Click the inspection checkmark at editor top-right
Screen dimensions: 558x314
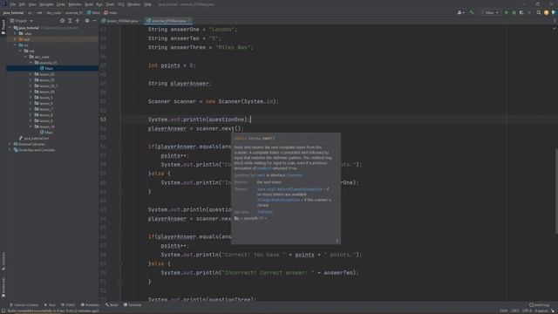click(555, 28)
